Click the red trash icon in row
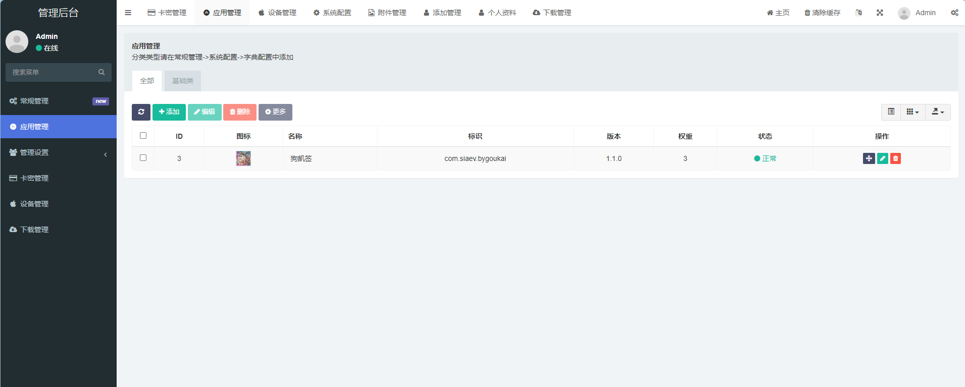This screenshot has height=387, width=965. (895, 158)
